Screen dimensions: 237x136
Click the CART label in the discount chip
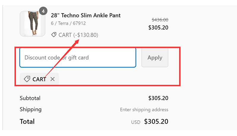pos(39,79)
